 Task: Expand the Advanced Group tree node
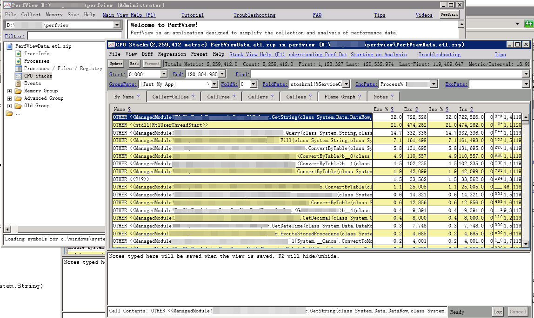tap(9, 98)
